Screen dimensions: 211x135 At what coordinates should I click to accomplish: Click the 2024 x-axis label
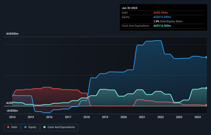click(198, 117)
